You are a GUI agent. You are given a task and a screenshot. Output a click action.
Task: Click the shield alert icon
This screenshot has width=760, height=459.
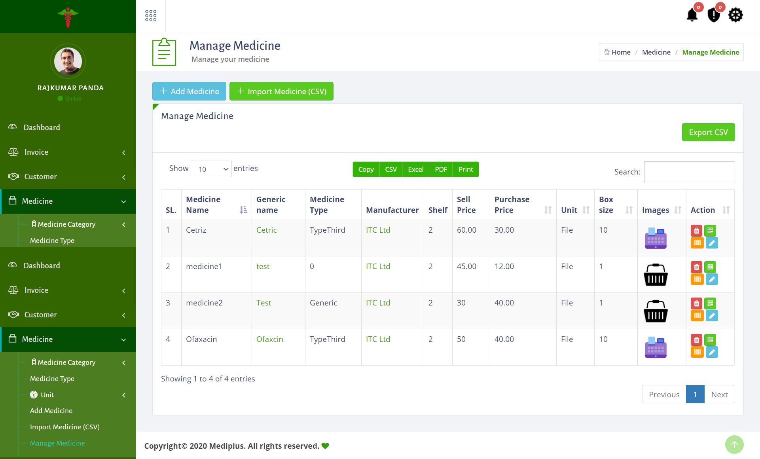click(714, 15)
